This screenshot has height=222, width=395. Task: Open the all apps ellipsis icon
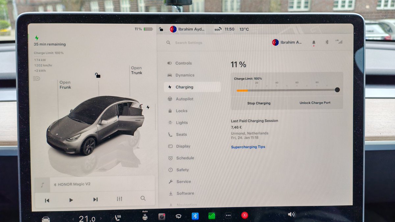(x=228, y=216)
